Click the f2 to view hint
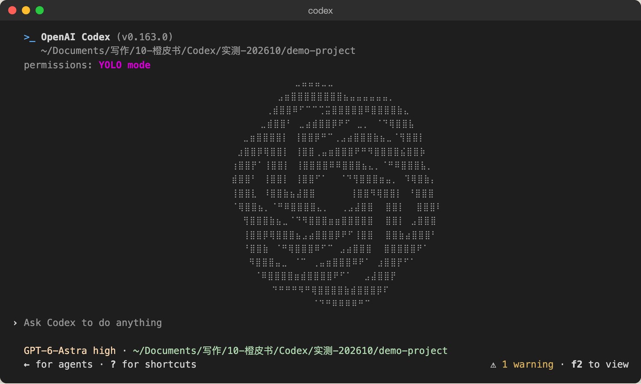The image size is (641, 384). coord(600,364)
